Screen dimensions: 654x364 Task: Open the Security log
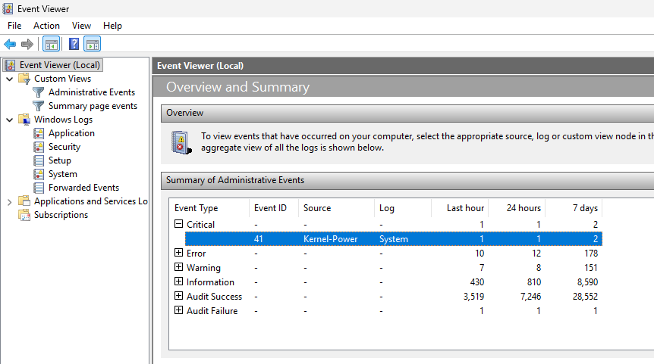(64, 147)
